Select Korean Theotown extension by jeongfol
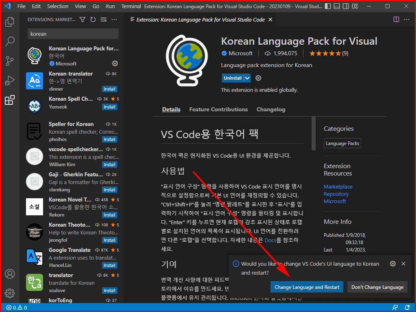 click(72, 232)
